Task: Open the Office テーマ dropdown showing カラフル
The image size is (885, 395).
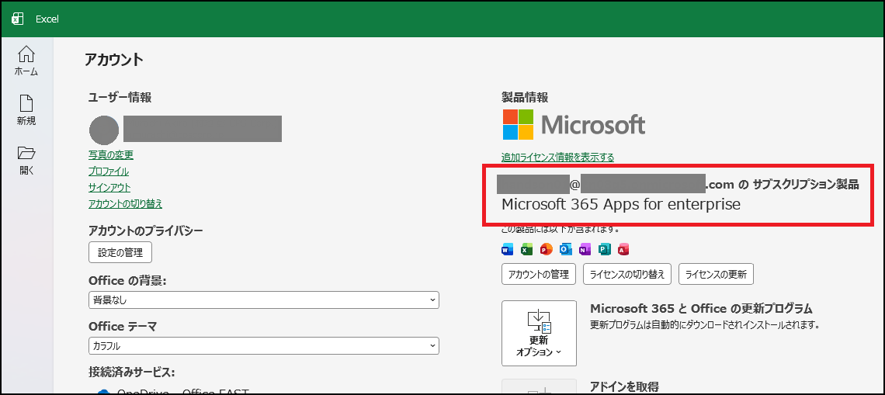Action: 264,345
